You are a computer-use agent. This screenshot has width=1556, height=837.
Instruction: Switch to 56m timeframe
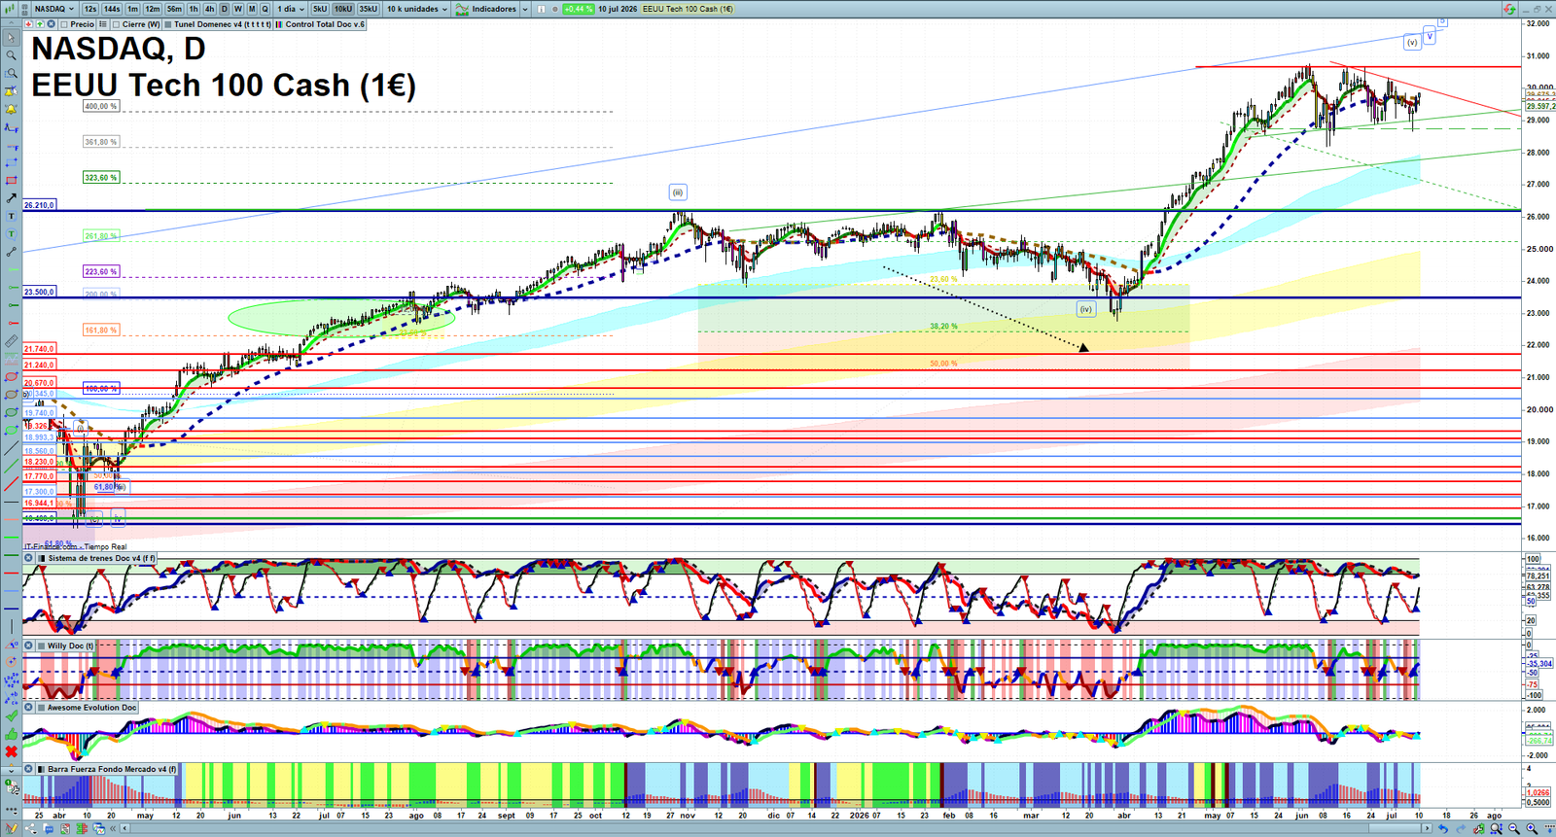[x=174, y=9]
